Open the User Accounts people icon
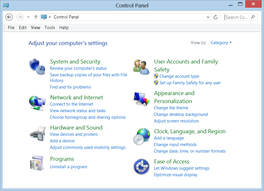This screenshot has width=264, height=191. [141, 67]
